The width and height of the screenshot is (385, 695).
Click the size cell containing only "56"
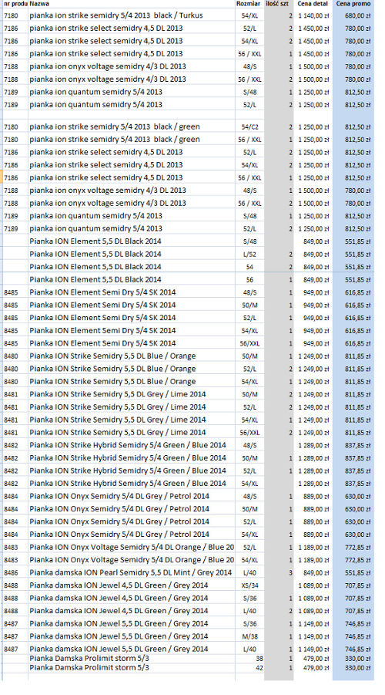[x=249, y=280]
